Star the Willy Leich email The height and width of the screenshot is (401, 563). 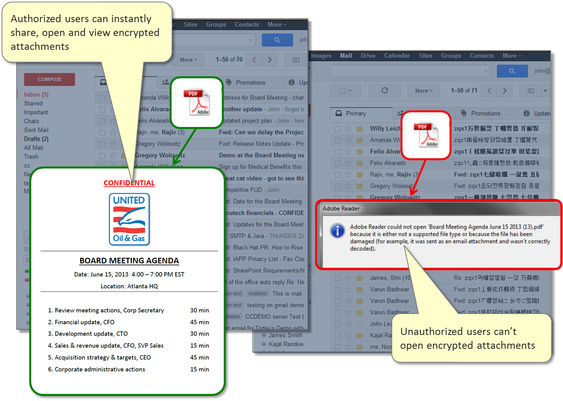pos(348,129)
